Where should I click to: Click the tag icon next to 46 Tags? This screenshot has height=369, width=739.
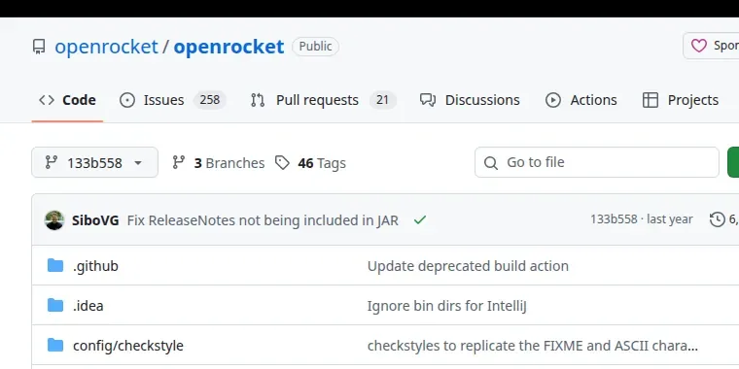point(282,163)
